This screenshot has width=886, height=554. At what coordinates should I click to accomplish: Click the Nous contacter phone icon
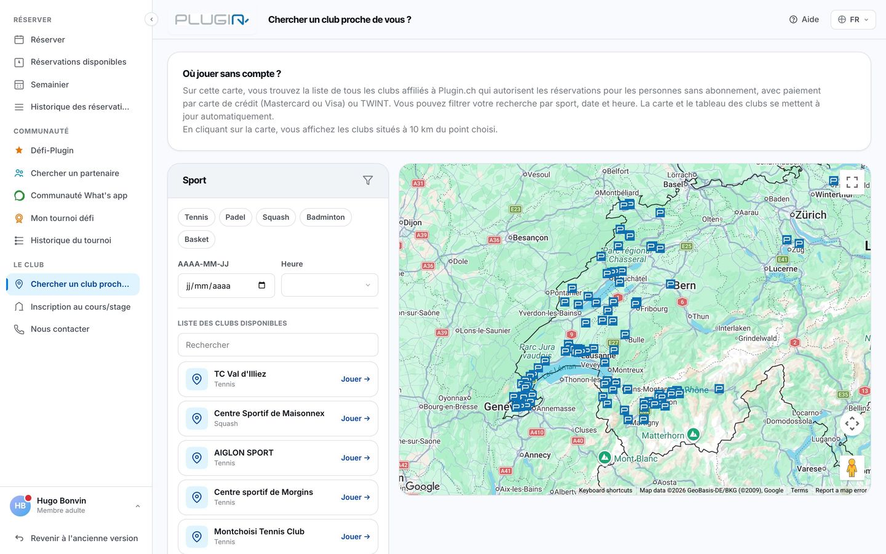19,329
